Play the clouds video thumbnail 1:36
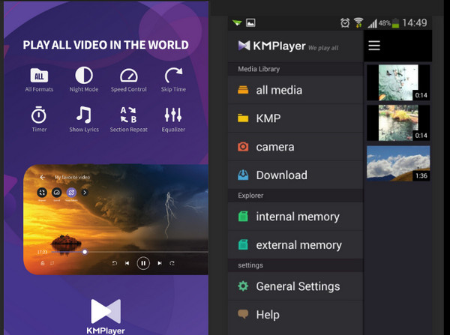Screen dimensions: 450x335 [x=398, y=163]
